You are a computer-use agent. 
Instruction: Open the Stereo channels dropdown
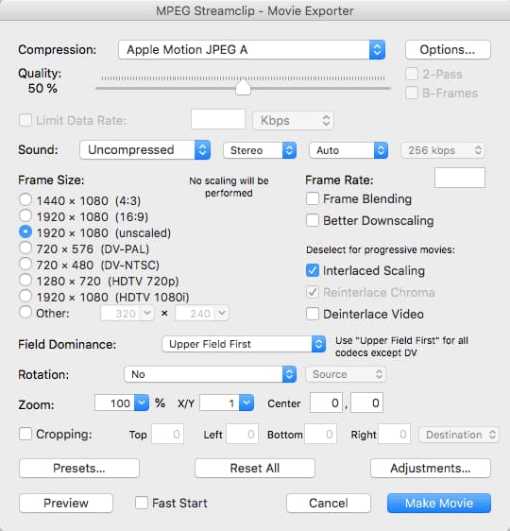(x=260, y=150)
